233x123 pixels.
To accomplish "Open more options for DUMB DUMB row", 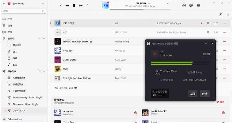I will pyautogui.click(x=224, y=60).
